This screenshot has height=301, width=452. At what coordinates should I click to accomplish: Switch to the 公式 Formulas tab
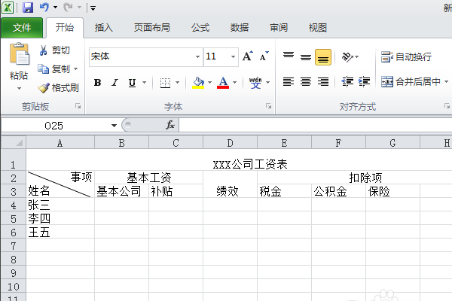[x=200, y=28]
